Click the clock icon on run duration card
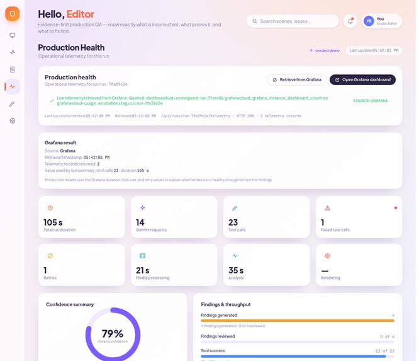This screenshot has width=419, height=361. (x=50, y=208)
